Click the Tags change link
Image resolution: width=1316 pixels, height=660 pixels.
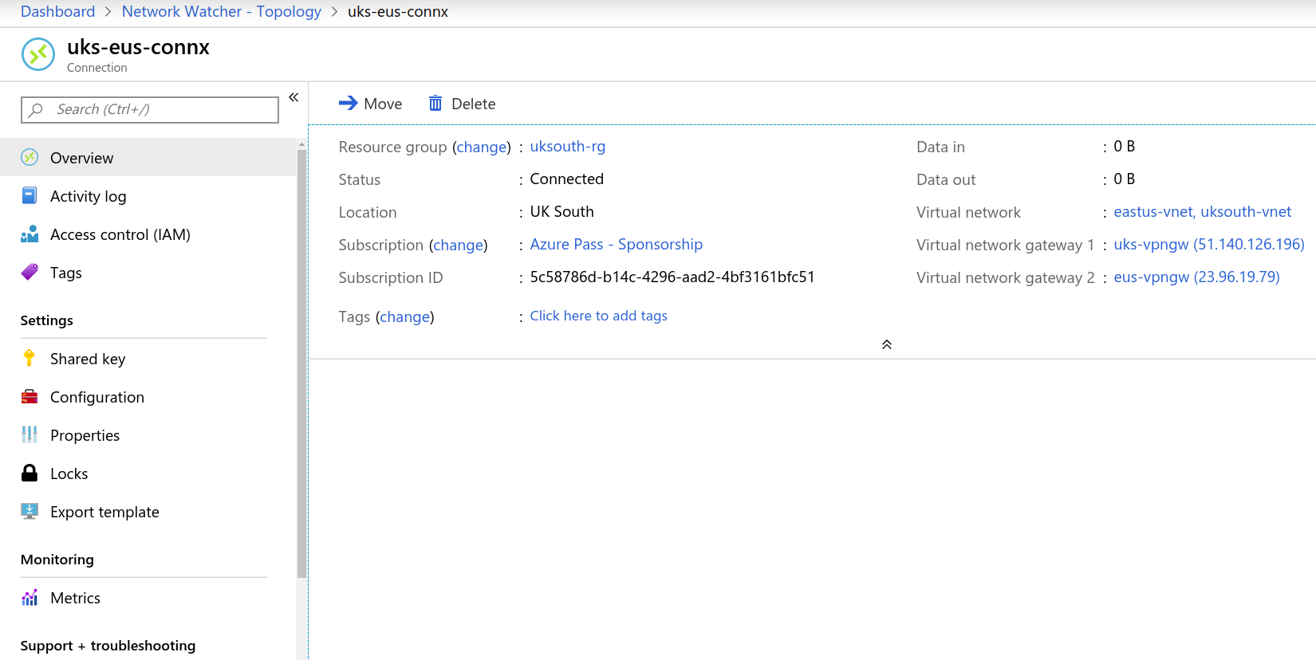tap(405, 316)
